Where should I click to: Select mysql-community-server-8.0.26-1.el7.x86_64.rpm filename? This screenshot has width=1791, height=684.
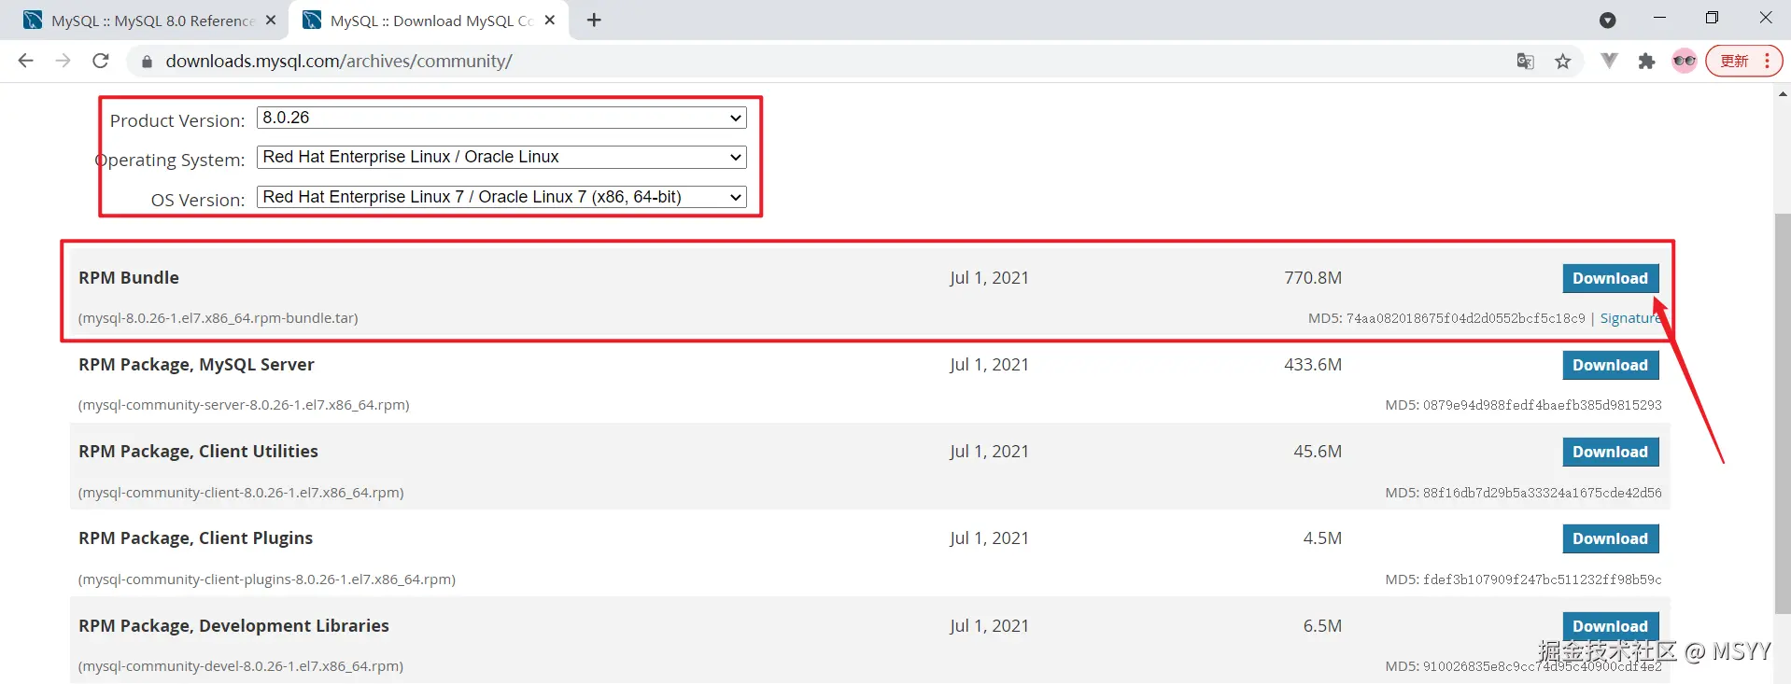click(x=244, y=405)
